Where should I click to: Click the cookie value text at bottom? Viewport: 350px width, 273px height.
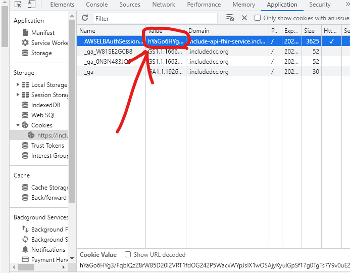[215, 265]
